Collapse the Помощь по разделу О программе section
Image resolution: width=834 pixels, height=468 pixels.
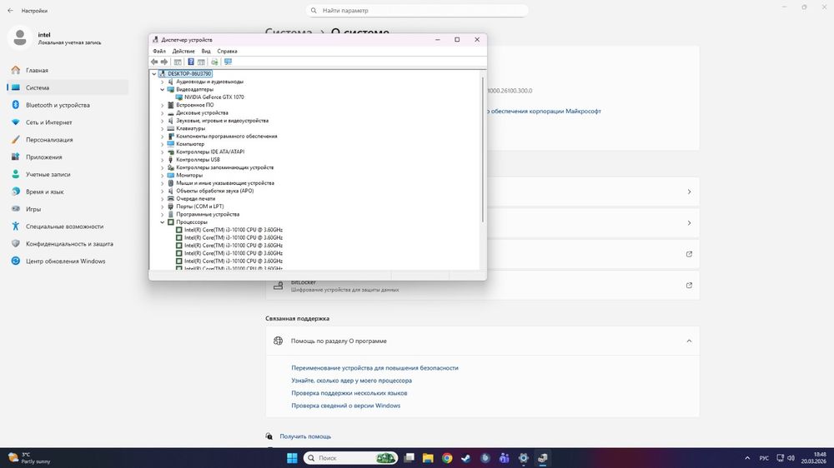click(x=689, y=341)
